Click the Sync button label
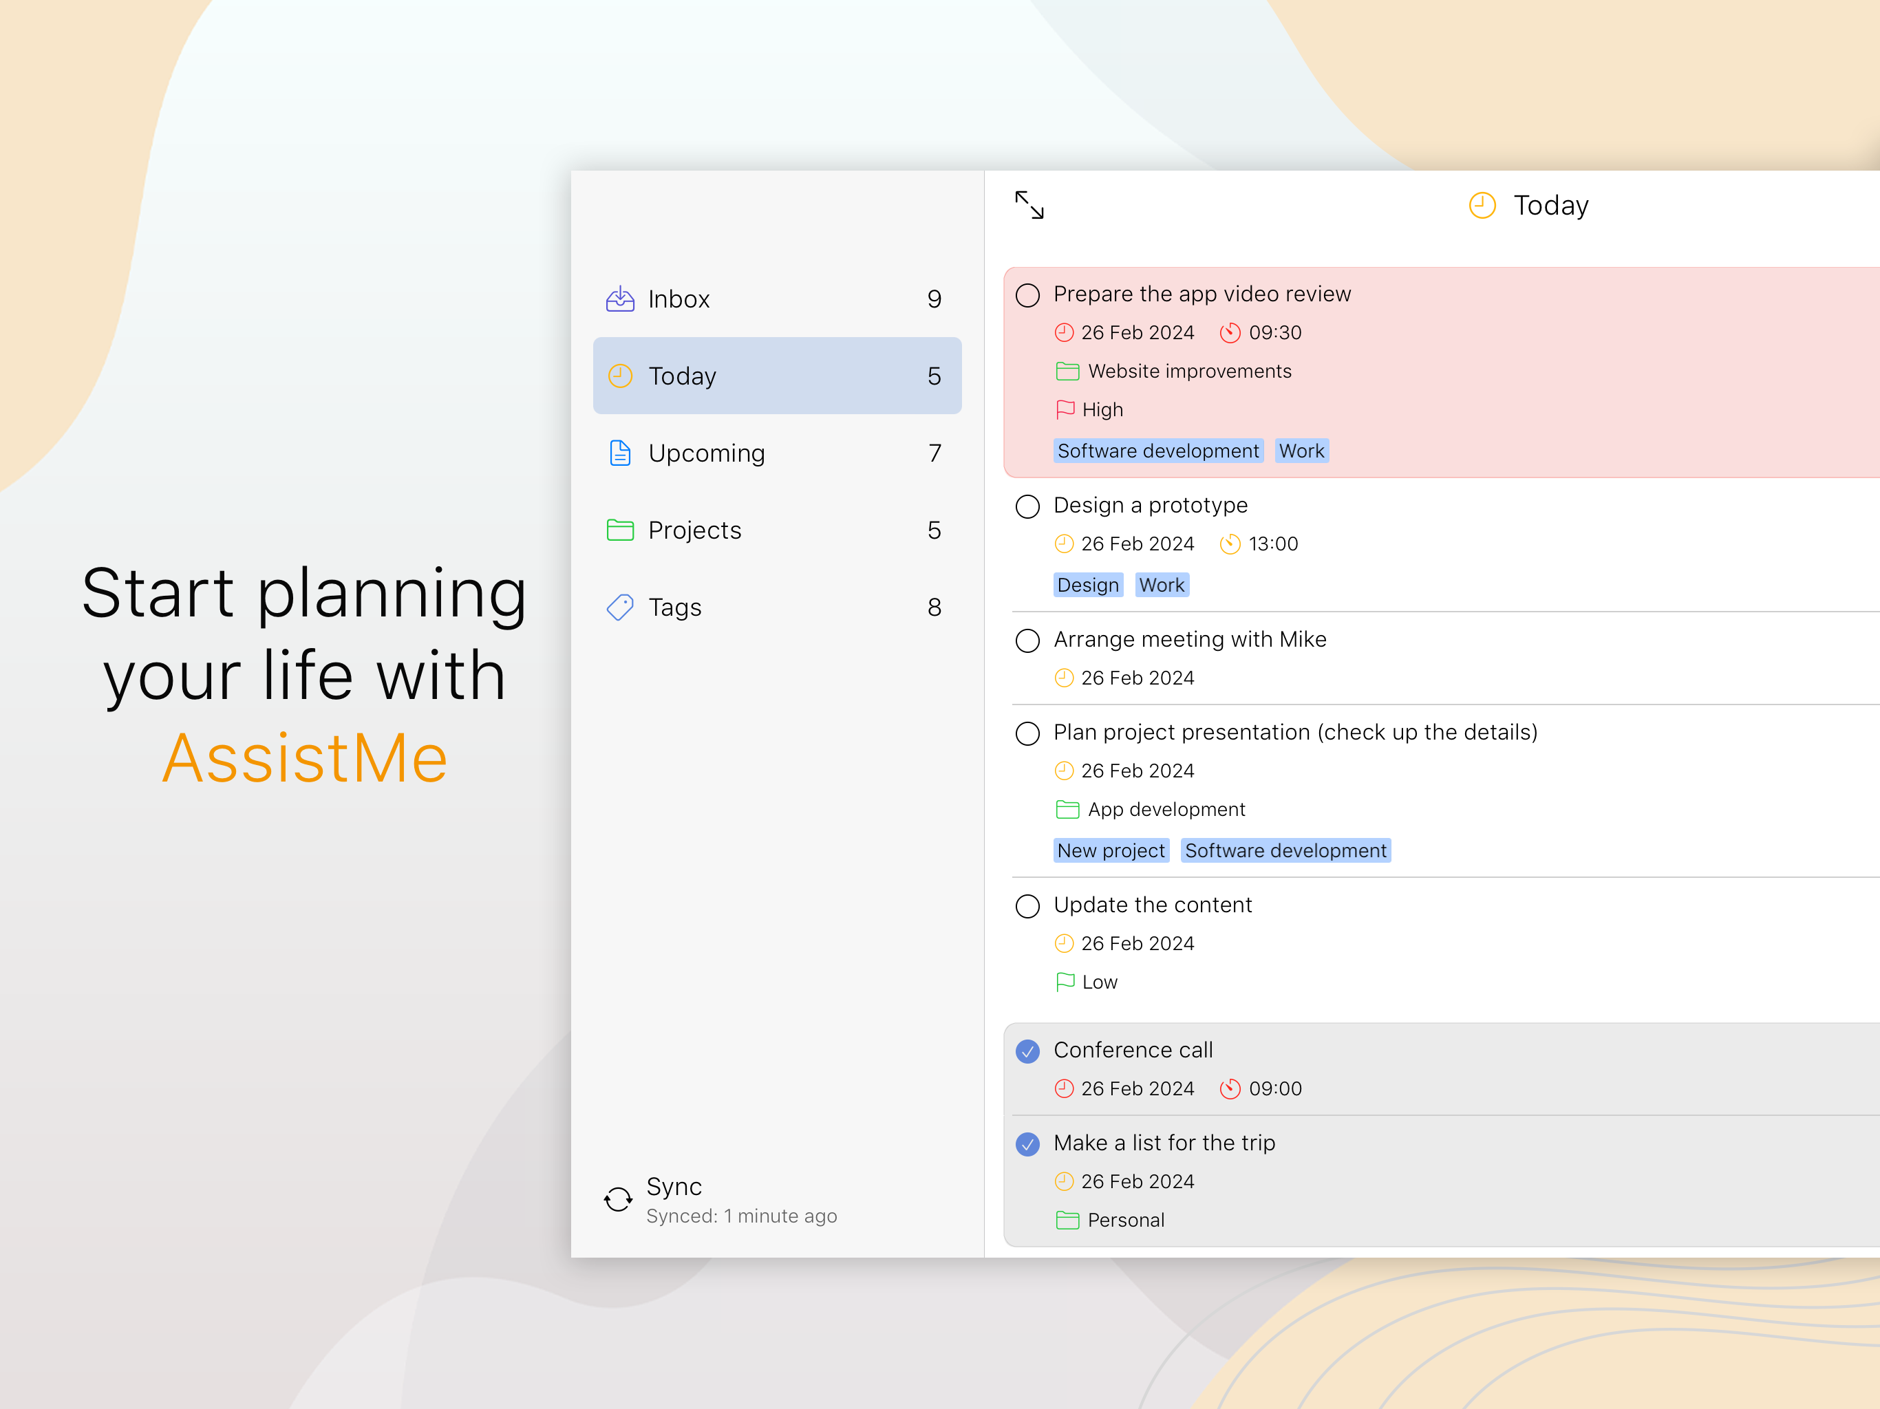This screenshot has height=1409, width=1880. point(674,1186)
